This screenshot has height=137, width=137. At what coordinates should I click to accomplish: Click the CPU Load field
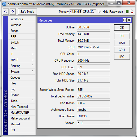(x=93, y=67)
